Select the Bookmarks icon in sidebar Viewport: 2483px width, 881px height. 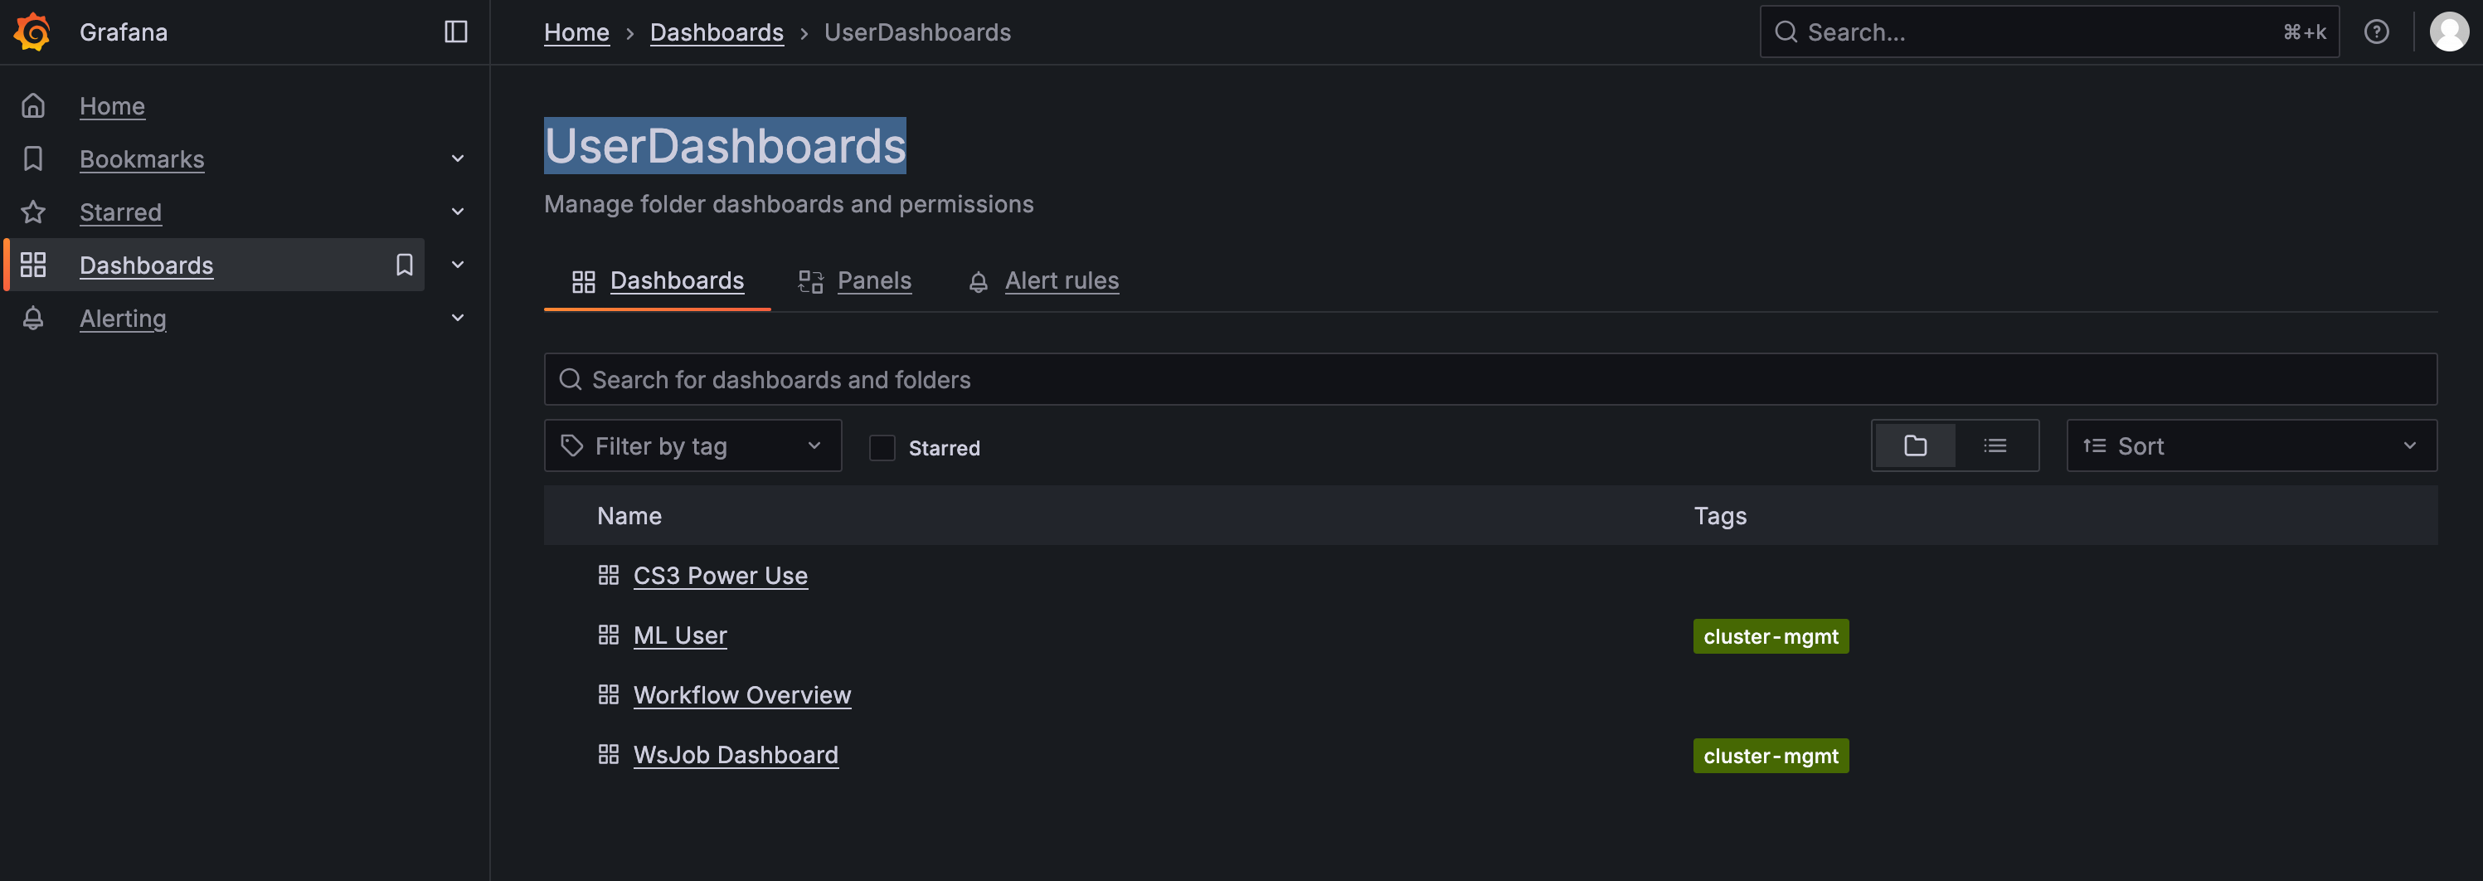(x=33, y=158)
